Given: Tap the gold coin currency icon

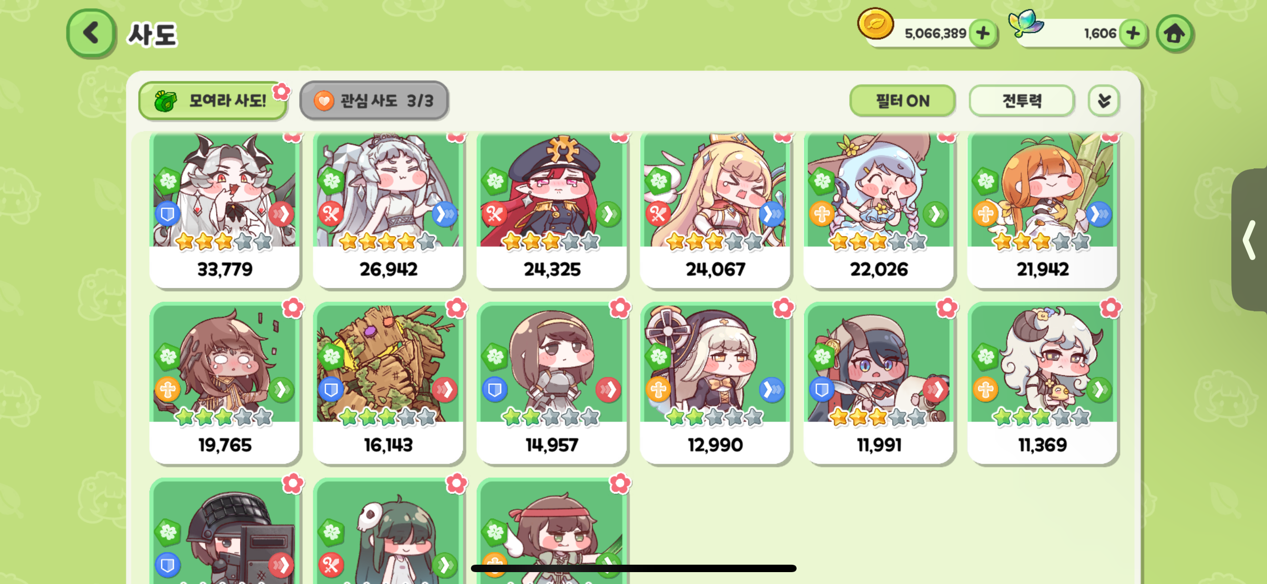Looking at the screenshot, I should 875,23.
